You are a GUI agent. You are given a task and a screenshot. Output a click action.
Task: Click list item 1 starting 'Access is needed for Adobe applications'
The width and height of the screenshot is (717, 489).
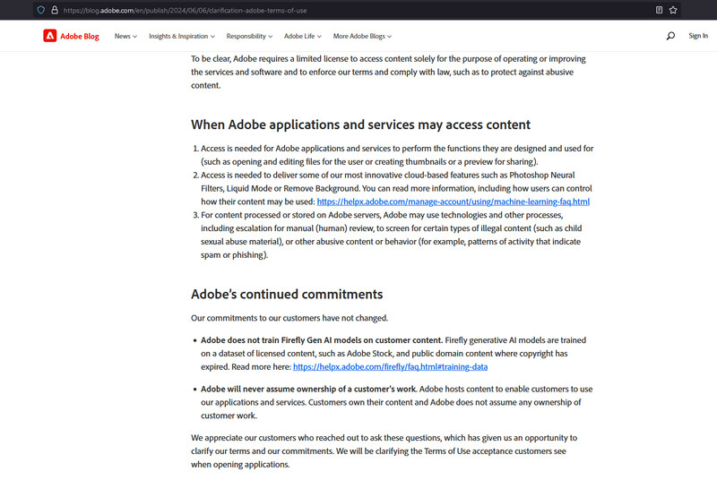393,155
